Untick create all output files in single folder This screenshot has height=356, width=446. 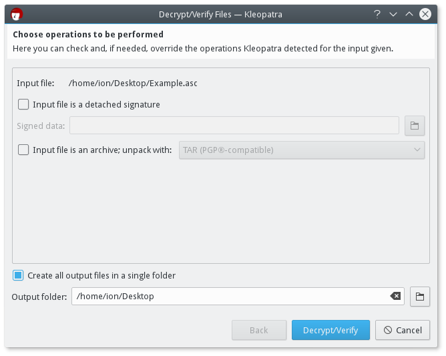point(18,275)
